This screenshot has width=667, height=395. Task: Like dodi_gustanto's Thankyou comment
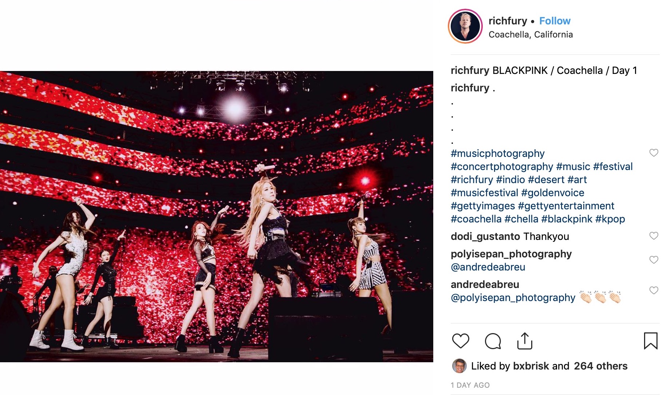[654, 236]
